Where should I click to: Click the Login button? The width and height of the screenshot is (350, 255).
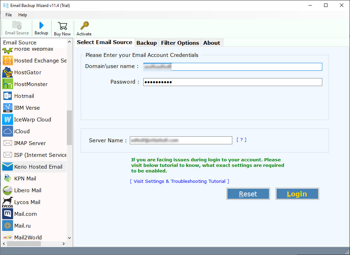[x=297, y=194]
